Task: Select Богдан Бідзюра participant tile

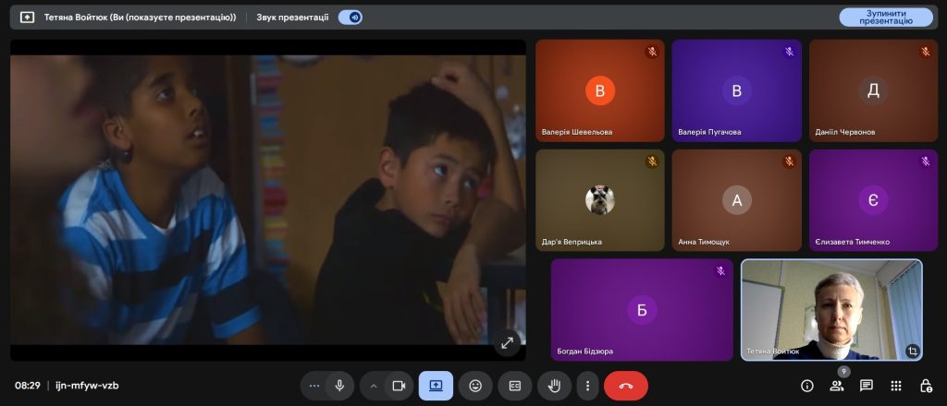Action: point(642,309)
